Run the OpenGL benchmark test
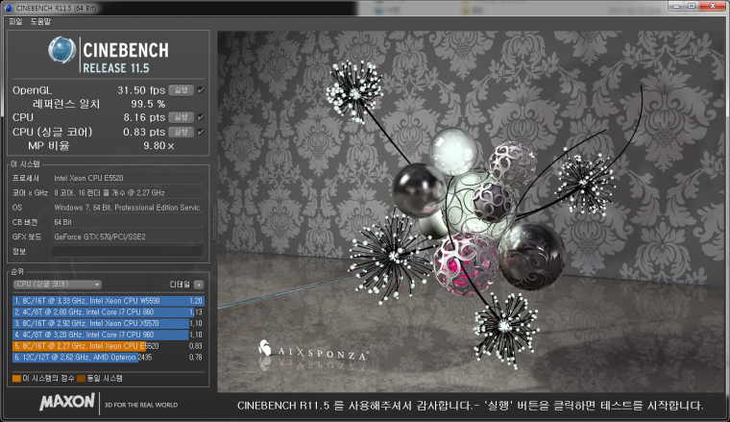Screen dimensions: 730x422 tap(182, 90)
